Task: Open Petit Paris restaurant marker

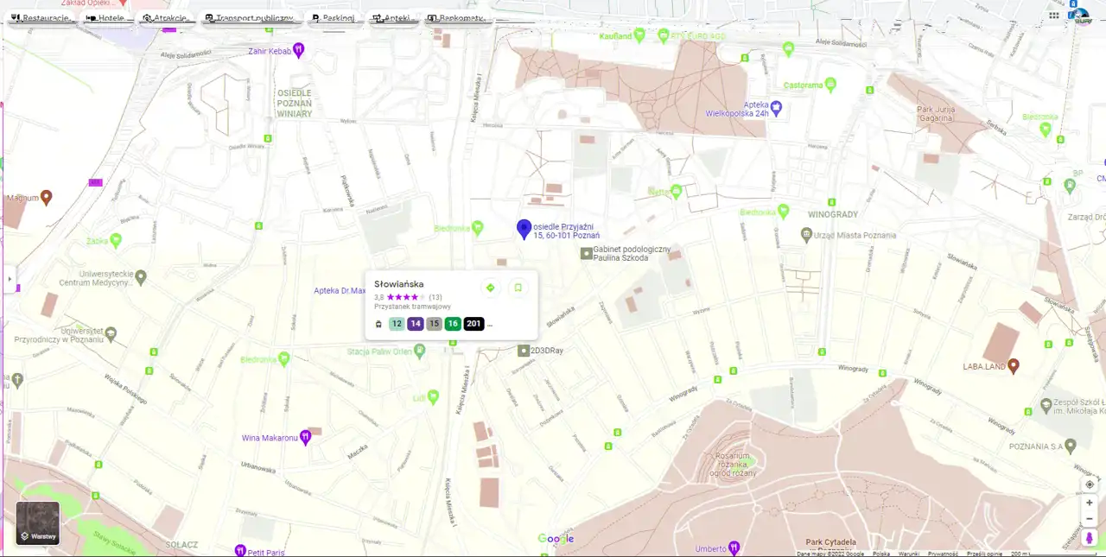Action: point(240,550)
